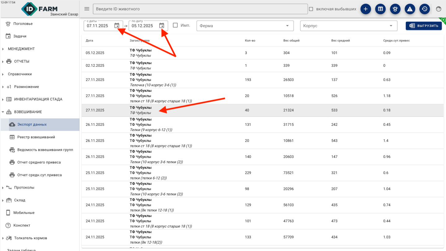Viewport: 446px width, 251px height.
Task: Click the total weight value 47763
Action: (x=289, y=221)
